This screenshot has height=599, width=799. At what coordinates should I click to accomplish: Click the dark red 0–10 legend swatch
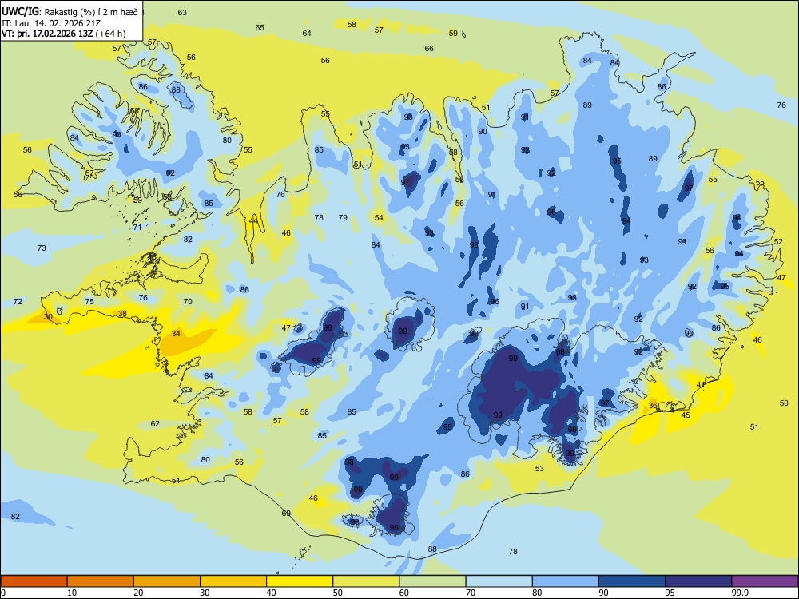coord(34,581)
